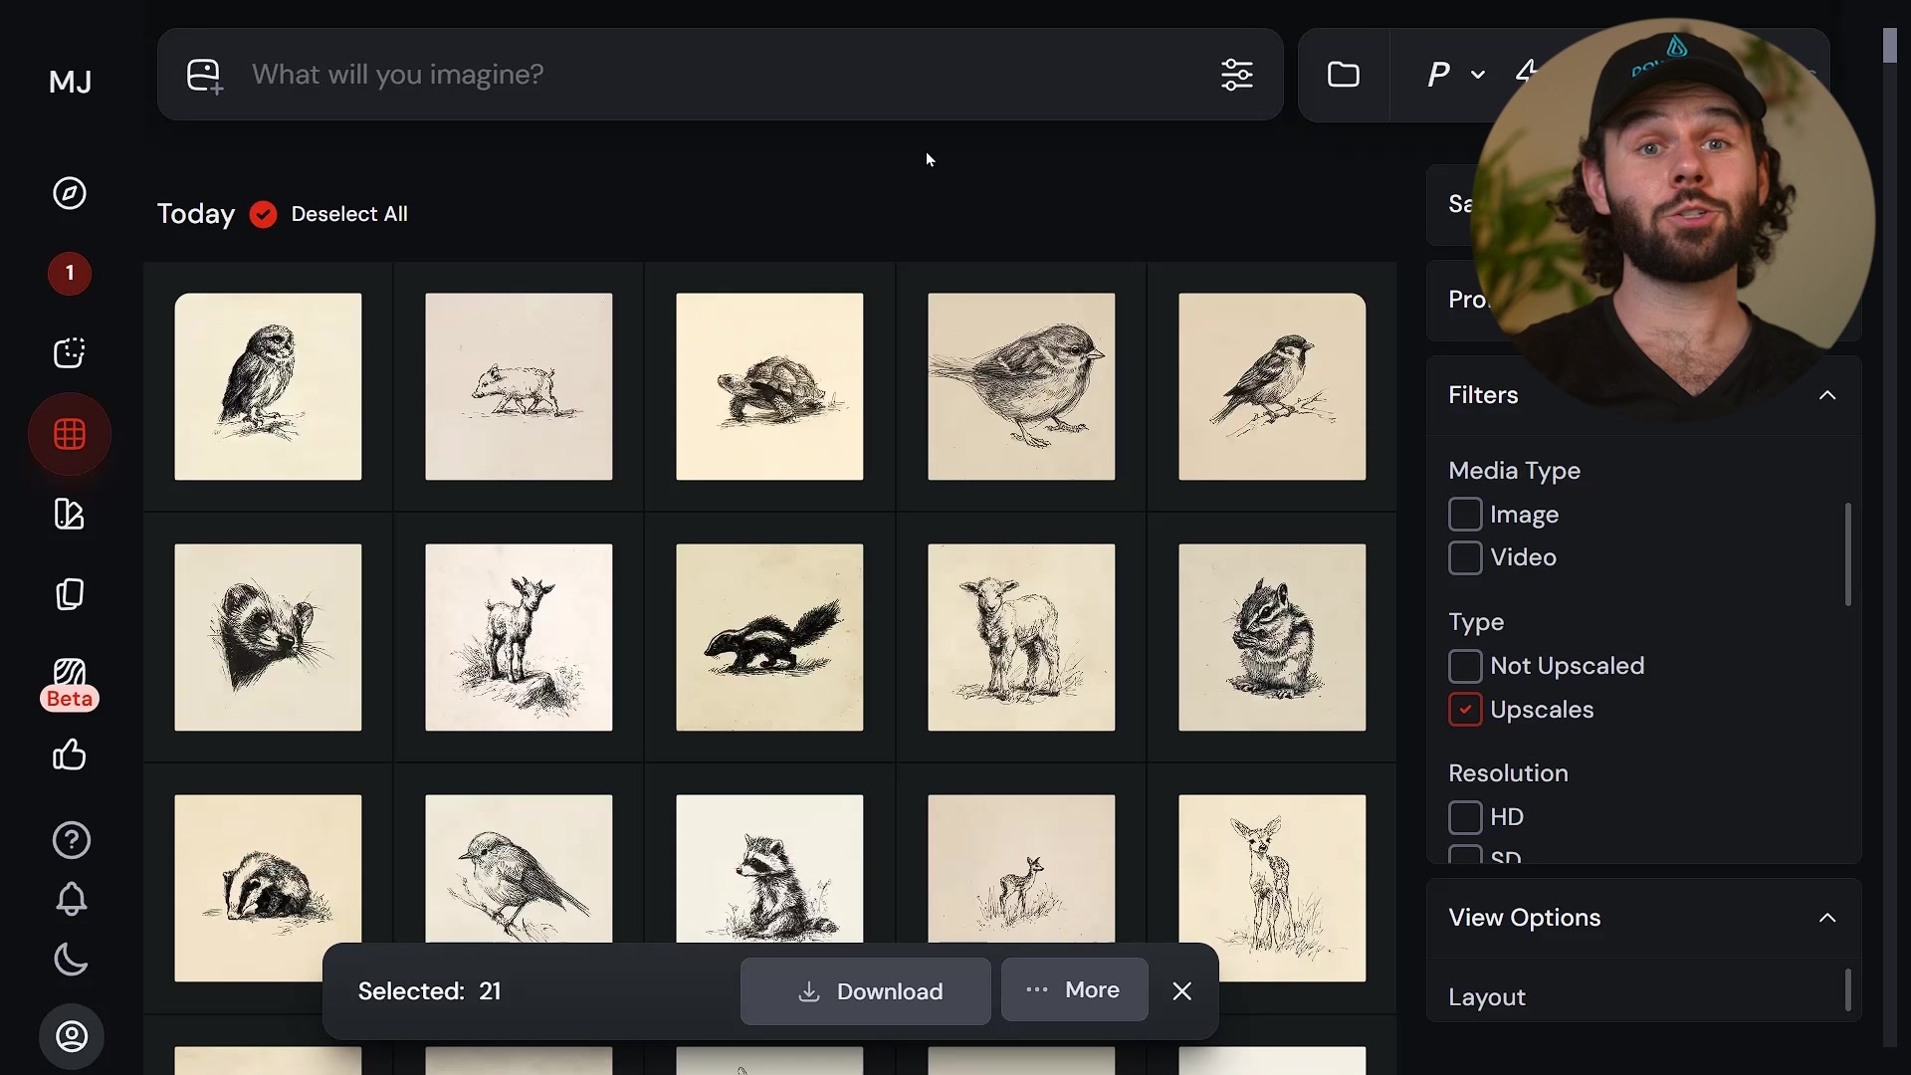Open the account profile icon
The image size is (1911, 1075).
pyautogui.click(x=71, y=1036)
